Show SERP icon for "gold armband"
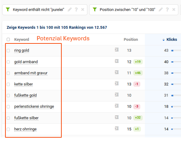The image size is (181, 142). click(x=117, y=61)
